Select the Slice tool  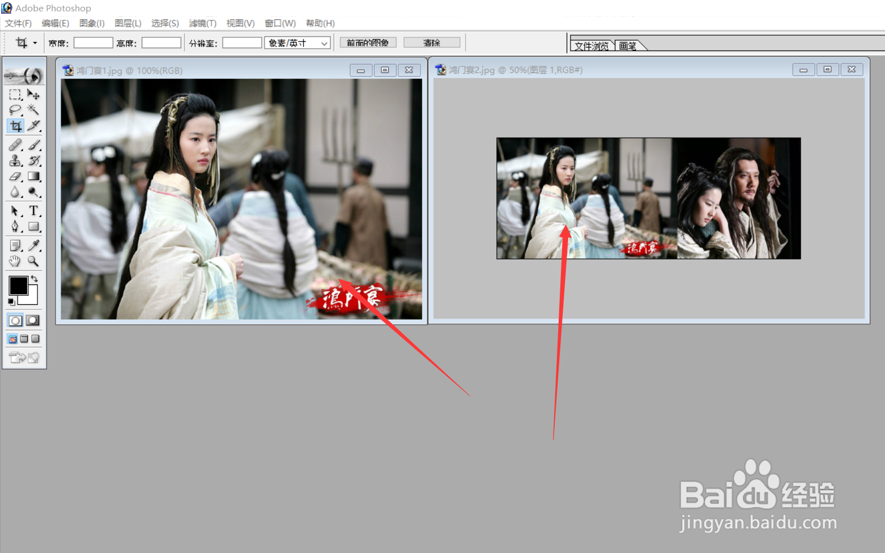click(33, 126)
